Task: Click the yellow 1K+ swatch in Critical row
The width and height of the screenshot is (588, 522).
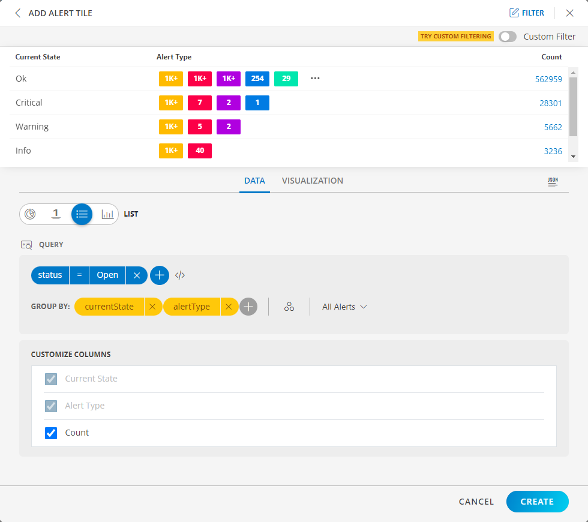Action: pos(170,103)
